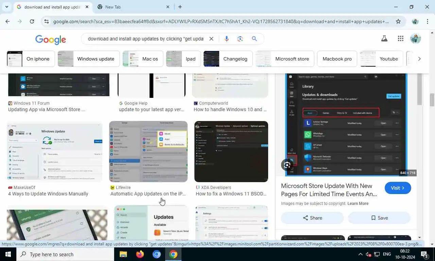Click the side panel scrollbar
This screenshot has height=261, width=435.
click(x=419, y=89)
